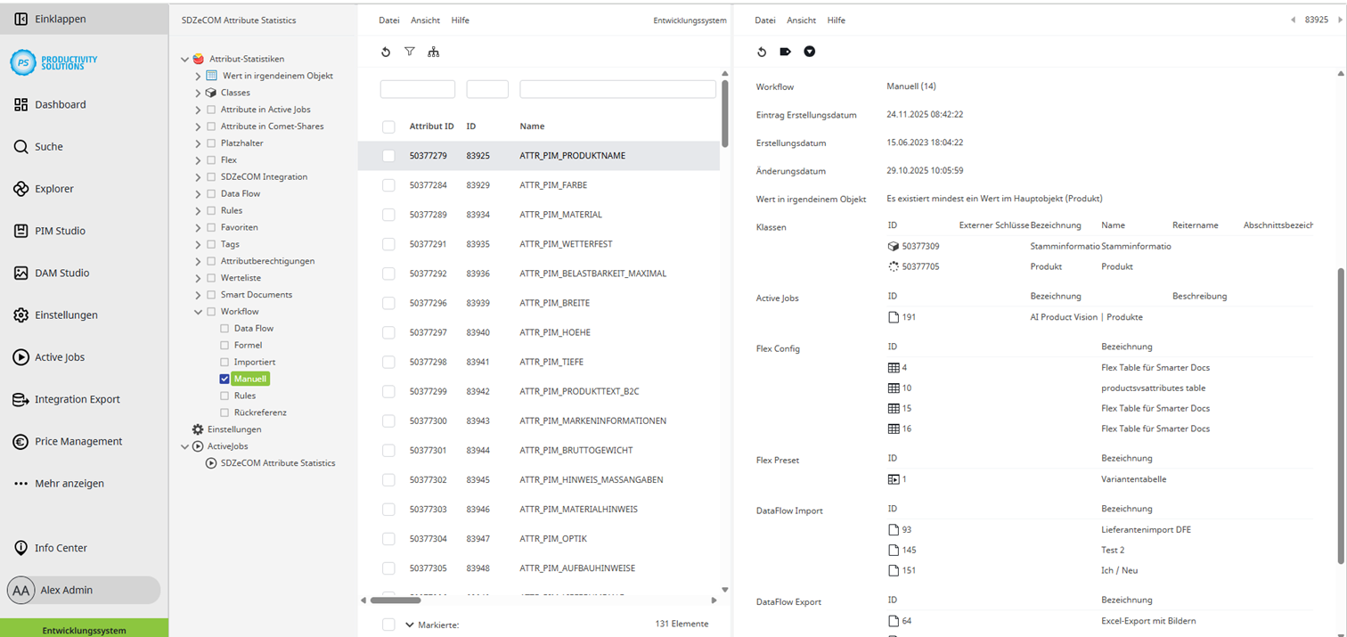Click the refresh icon in the detail panel
Image resolution: width=1347 pixels, height=637 pixels.
762,52
